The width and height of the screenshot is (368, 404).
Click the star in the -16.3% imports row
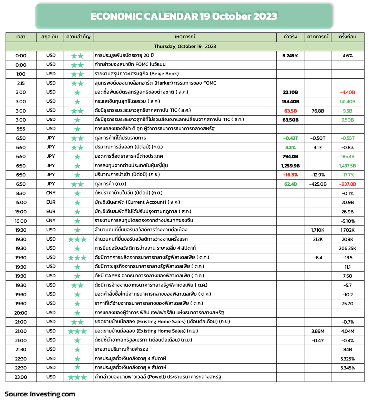[x=77, y=175]
